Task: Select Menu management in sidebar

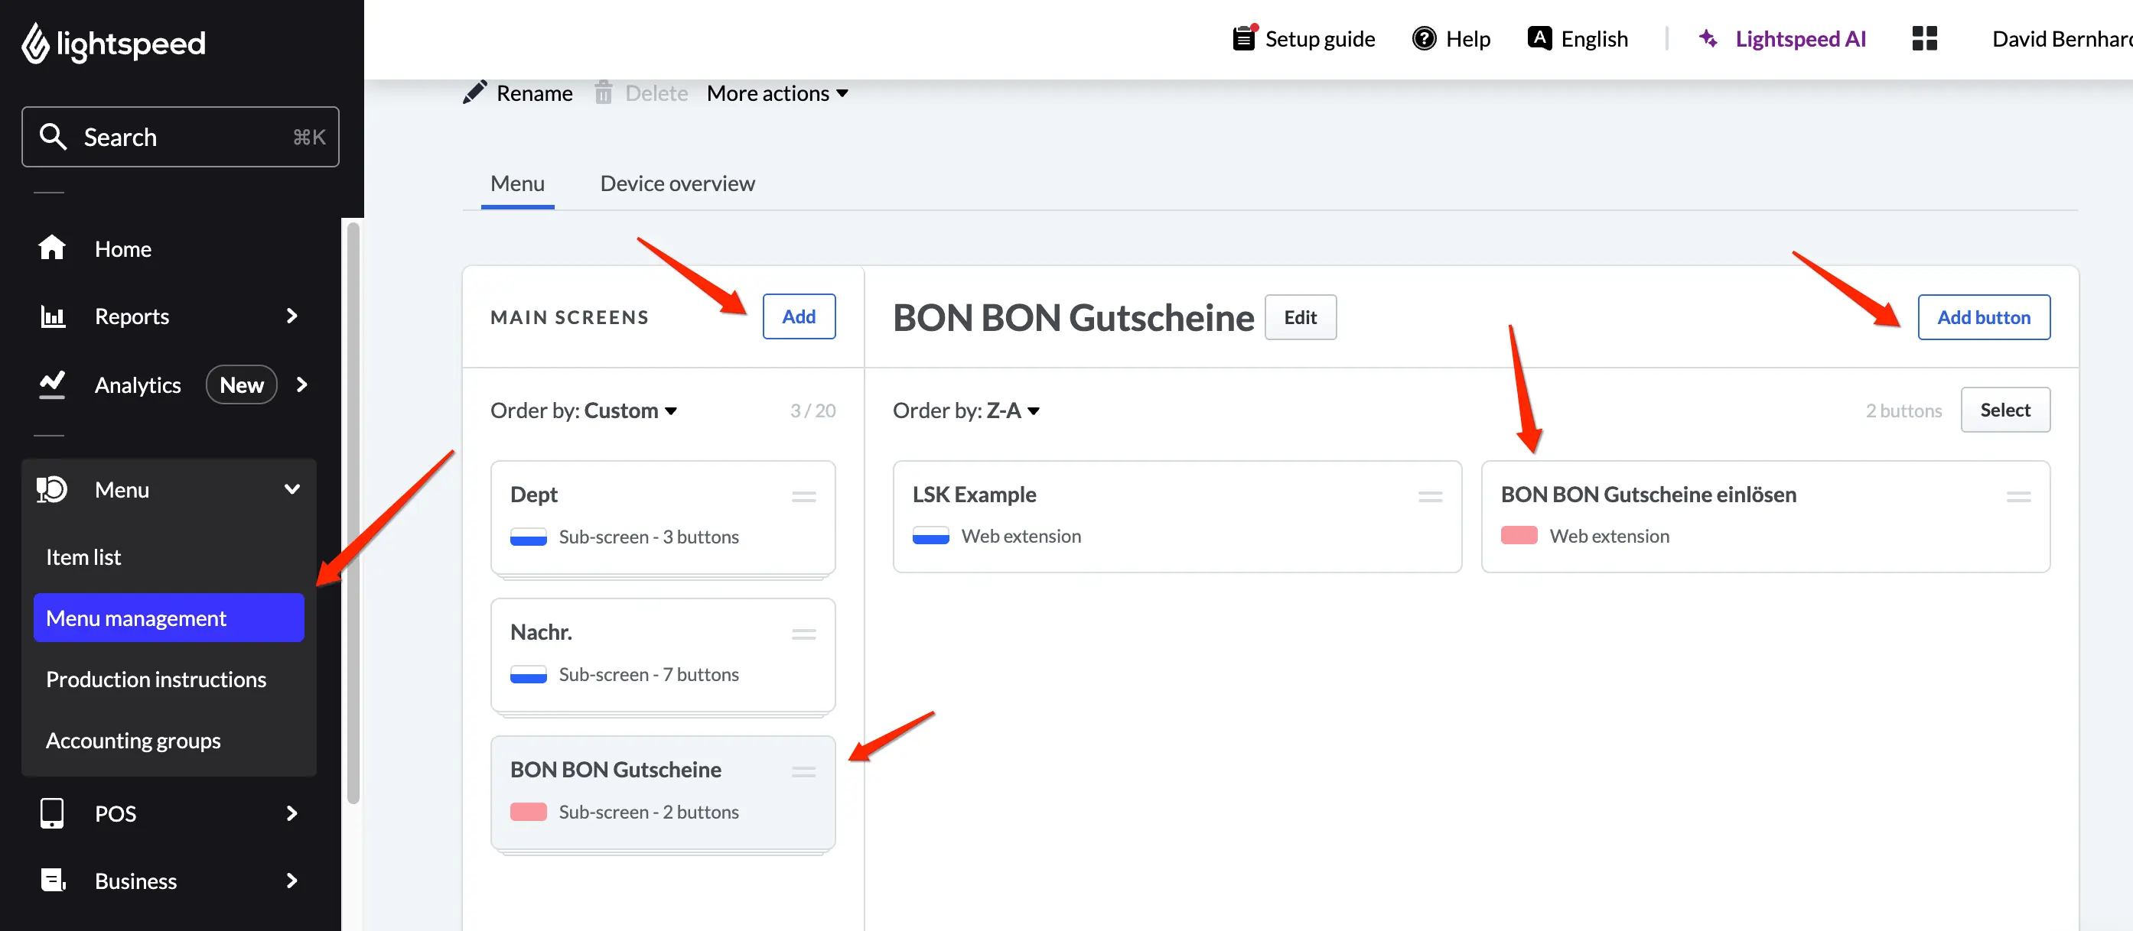Action: point(169,618)
